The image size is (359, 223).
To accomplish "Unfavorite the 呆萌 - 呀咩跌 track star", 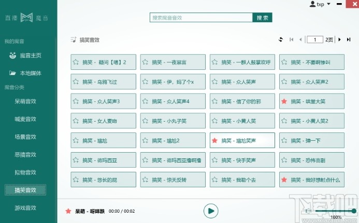I will (x=68, y=211).
